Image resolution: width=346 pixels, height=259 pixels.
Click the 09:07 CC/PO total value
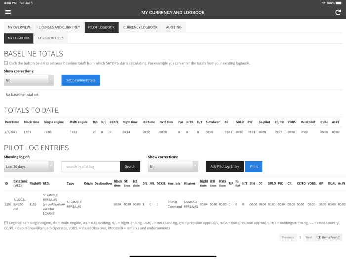point(278,132)
